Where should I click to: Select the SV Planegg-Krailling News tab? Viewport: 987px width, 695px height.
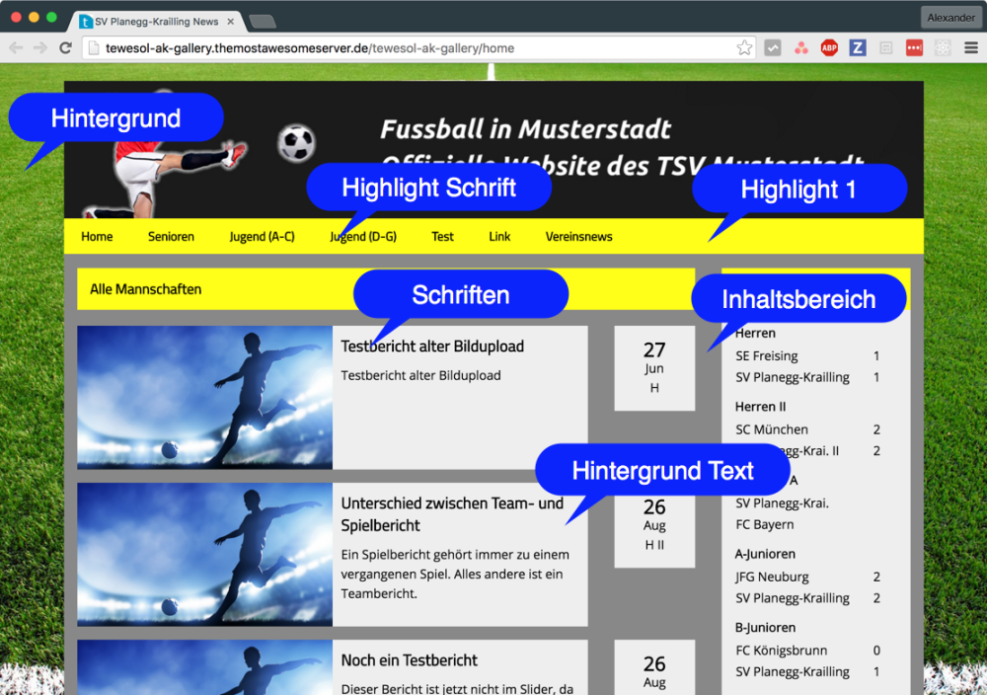[x=157, y=22]
